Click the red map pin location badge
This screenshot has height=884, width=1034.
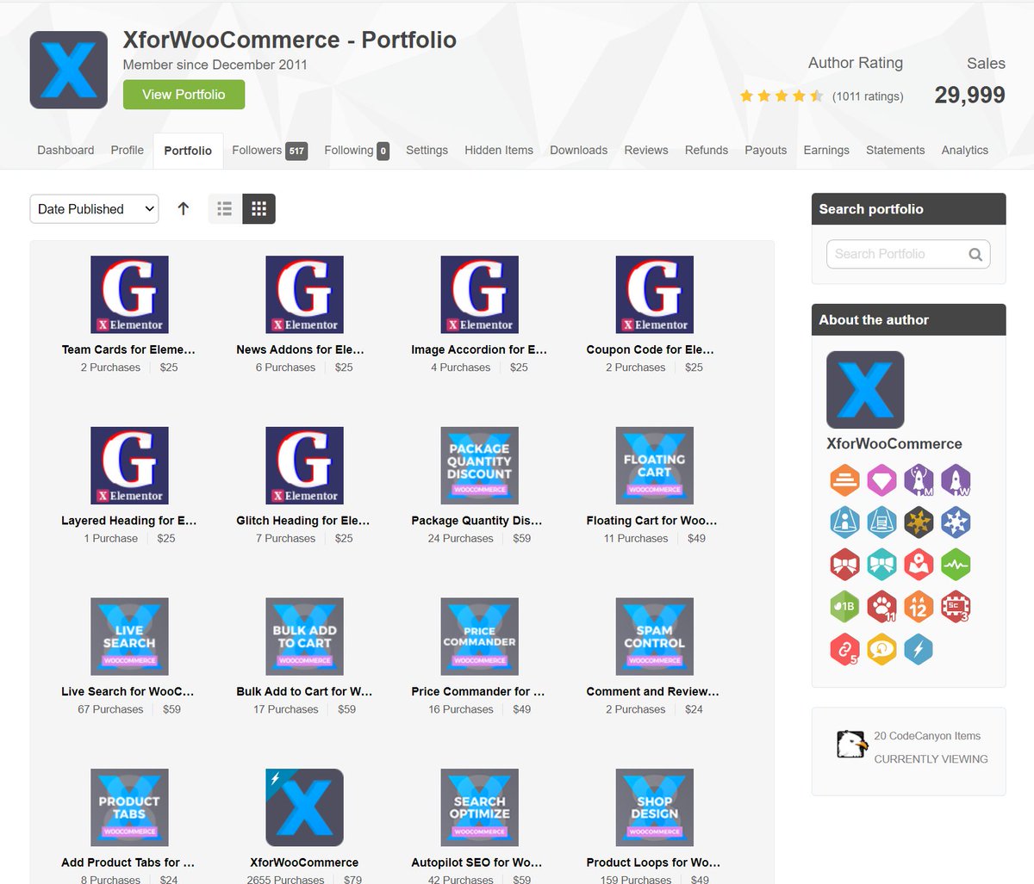(919, 565)
